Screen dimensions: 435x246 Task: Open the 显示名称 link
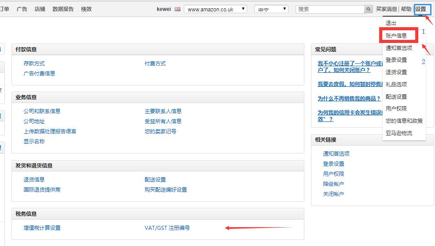coord(34,141)
